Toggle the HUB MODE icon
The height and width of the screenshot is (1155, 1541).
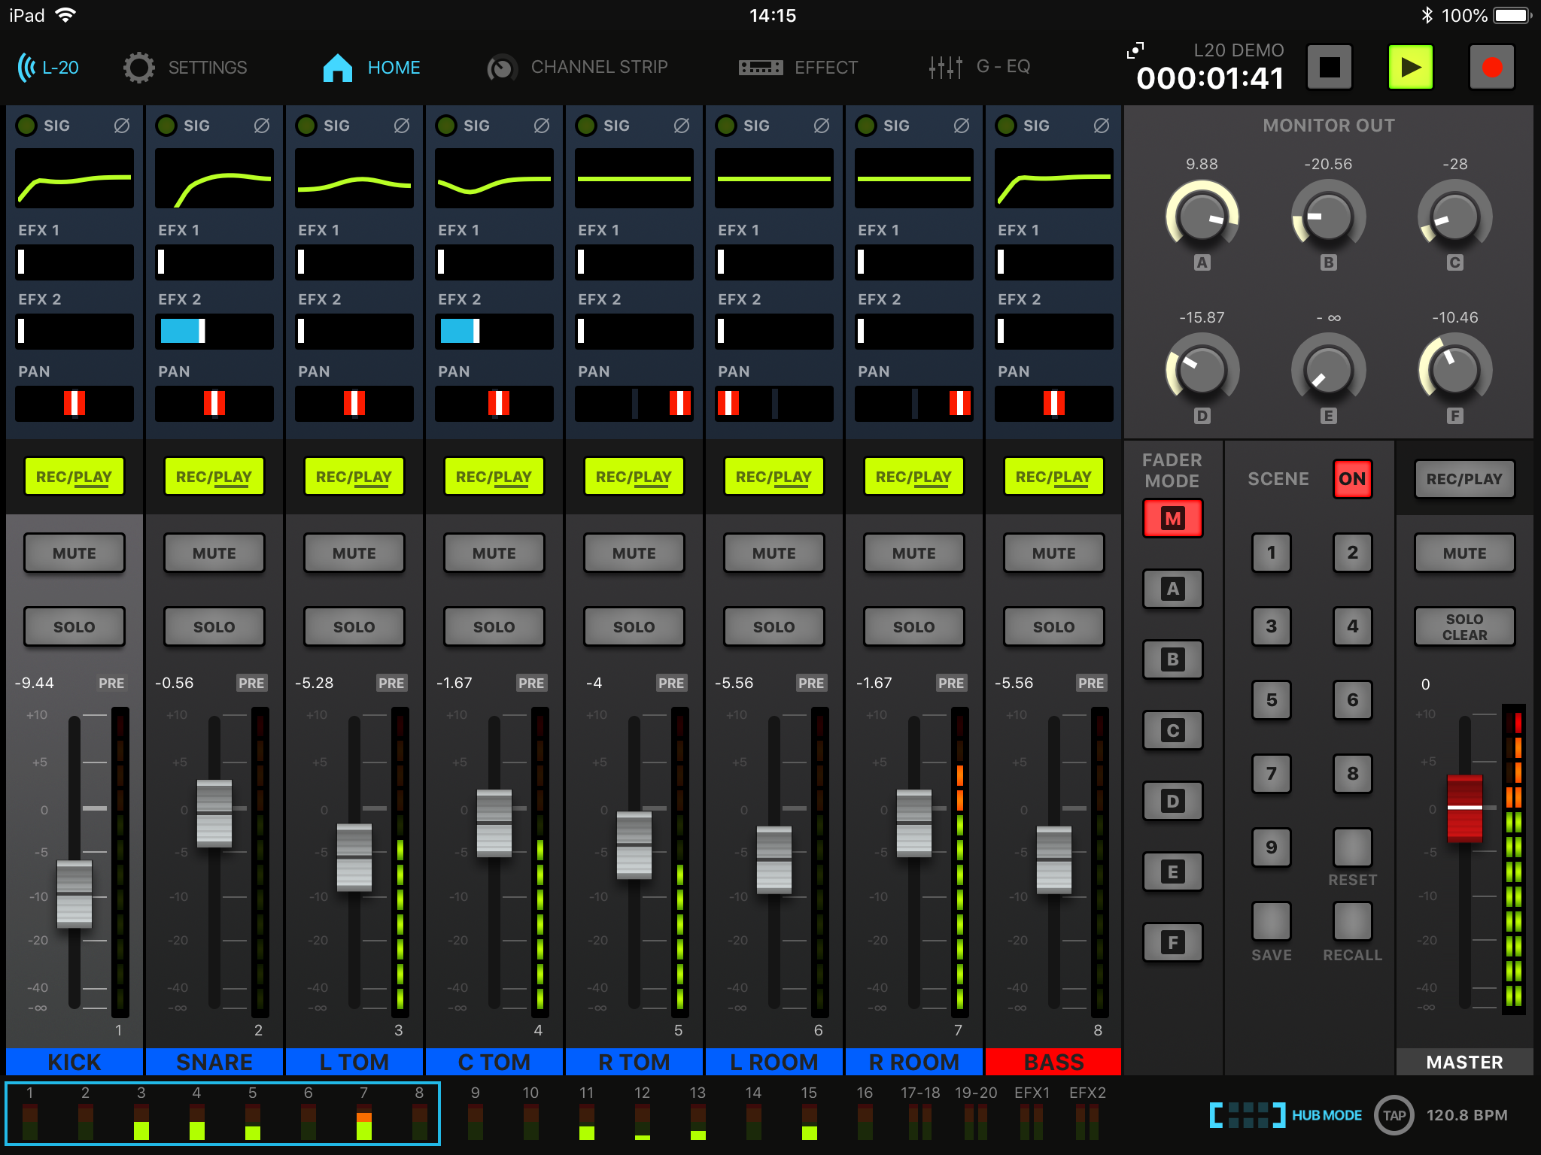point(1247,1115)
